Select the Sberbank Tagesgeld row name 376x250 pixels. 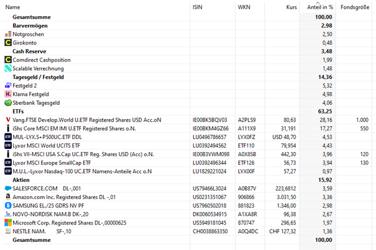pyautogui.click(x=36, y=103)
